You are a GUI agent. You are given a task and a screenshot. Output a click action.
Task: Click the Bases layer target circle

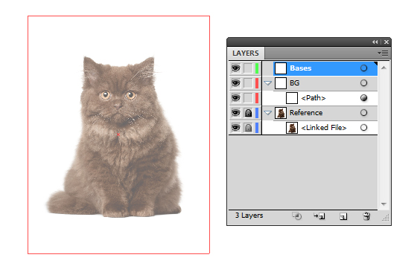pyautogui.click(x=363, y=68)
